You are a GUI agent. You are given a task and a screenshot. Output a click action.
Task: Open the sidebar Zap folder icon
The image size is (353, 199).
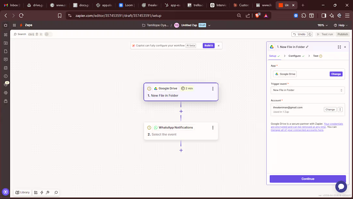tap(6, 43)
